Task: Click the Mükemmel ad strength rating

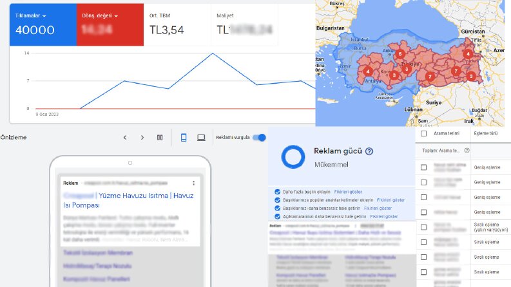Action: [331, 165]
